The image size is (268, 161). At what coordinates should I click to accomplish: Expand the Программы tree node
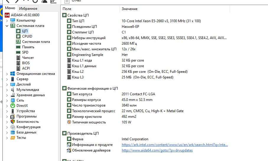7,117
